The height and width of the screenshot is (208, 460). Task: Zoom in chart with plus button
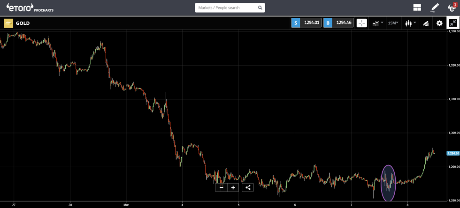[x=233, y=187]
